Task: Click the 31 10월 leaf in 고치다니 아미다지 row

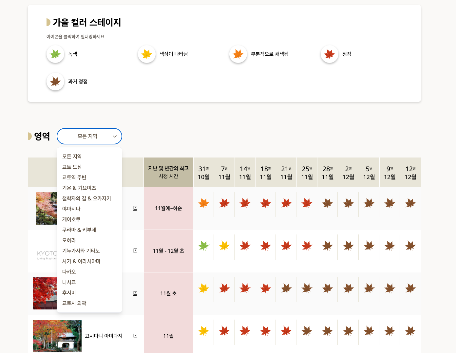Action: (204, 331)
